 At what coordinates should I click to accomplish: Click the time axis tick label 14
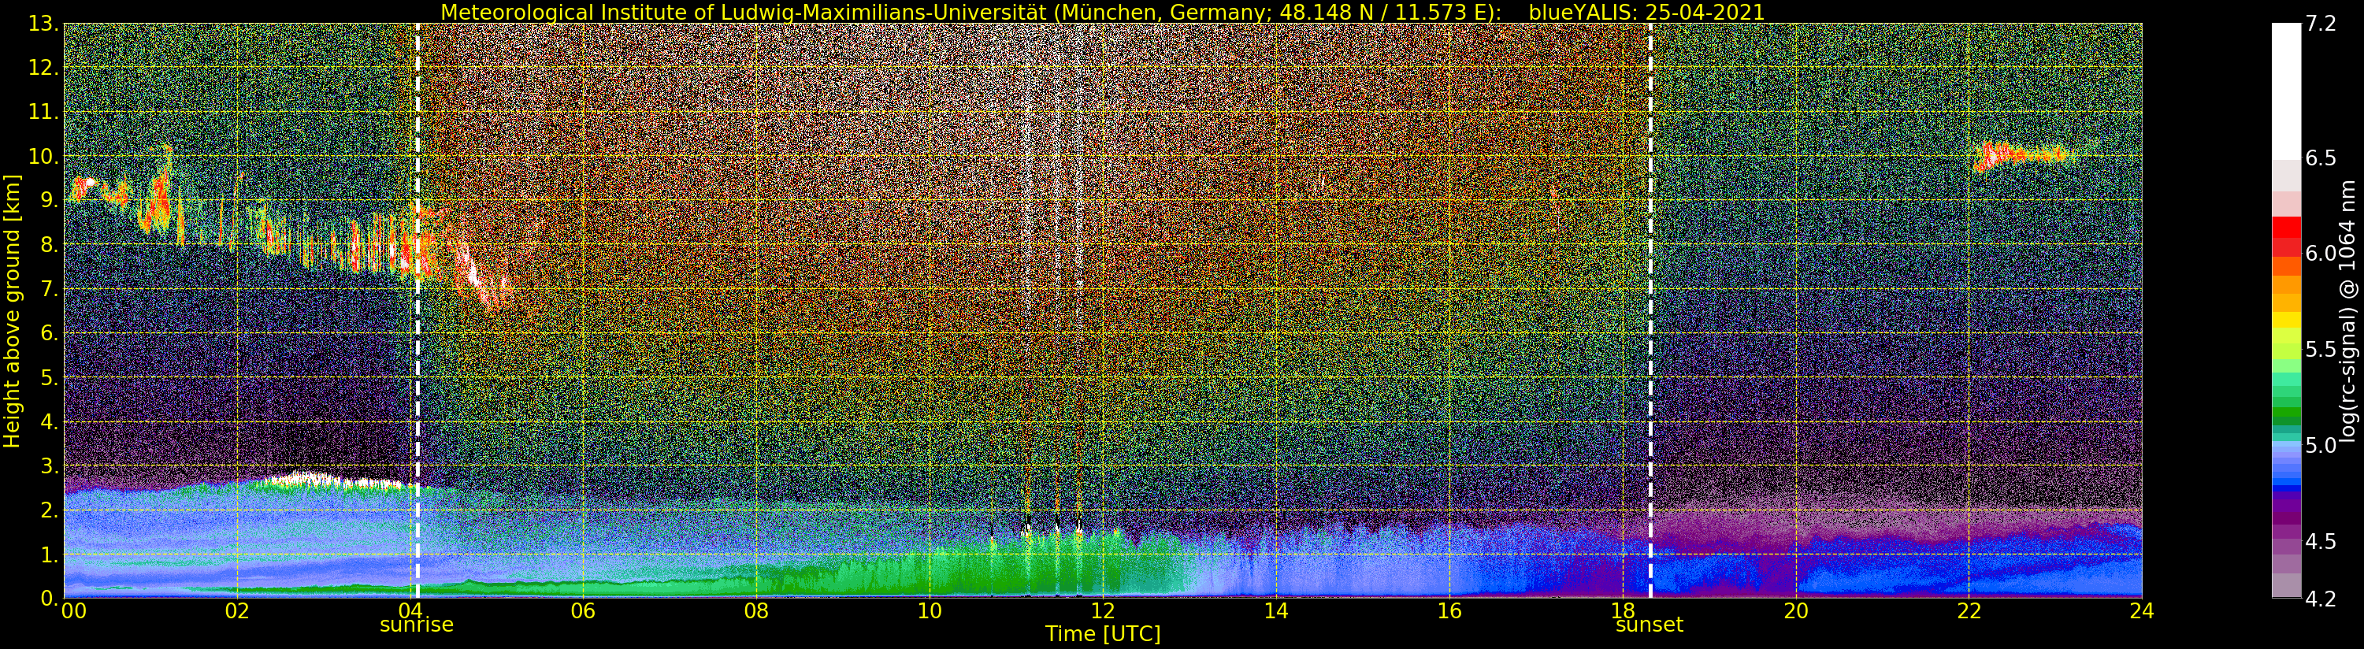click(x=1275, y=610)
